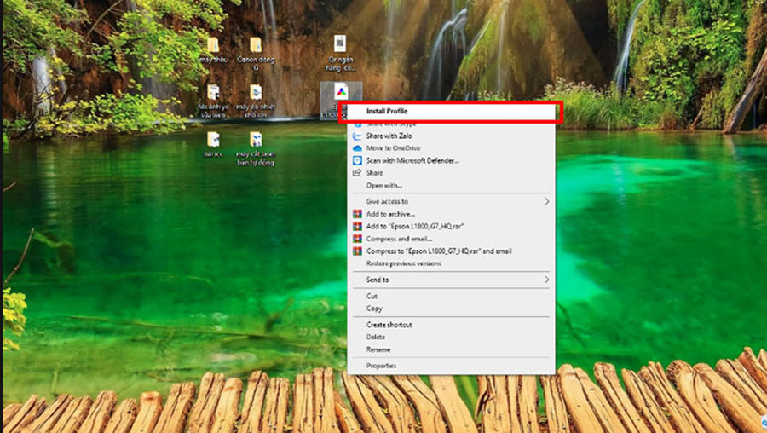Choose 'Create shortcut' from the menu
Image resolution: width=767 pixels, height=433 pixels.
[389, 325]
